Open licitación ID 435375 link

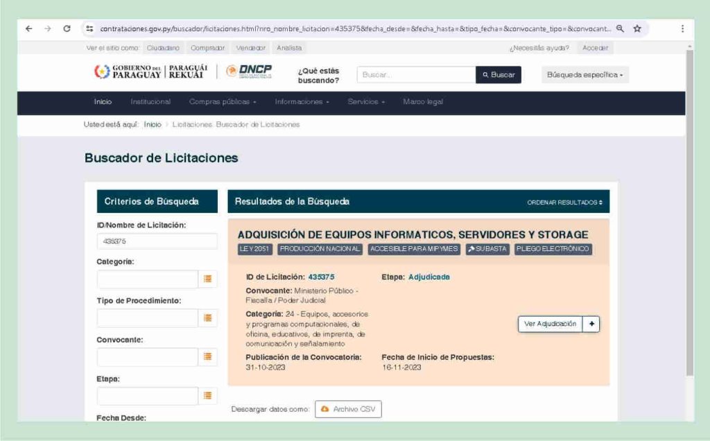click(x=321, y=277)
